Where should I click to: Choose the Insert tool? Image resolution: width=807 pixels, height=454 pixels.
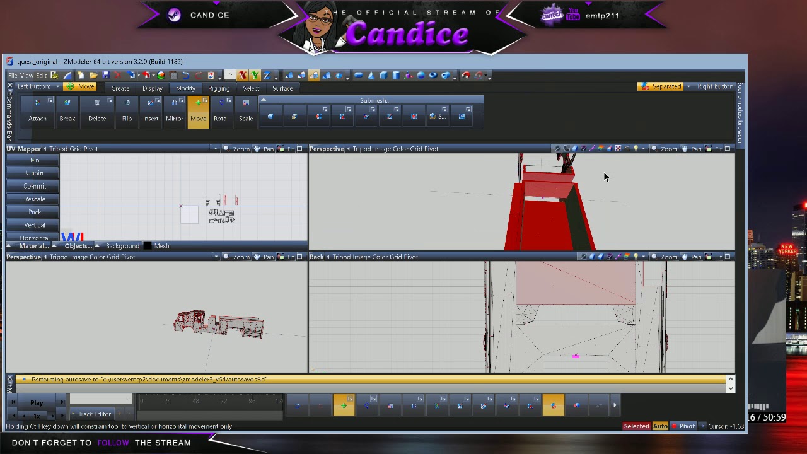[x=151, y=111]
